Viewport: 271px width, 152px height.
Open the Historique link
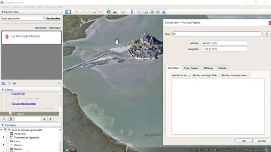[x=55, y=28]
